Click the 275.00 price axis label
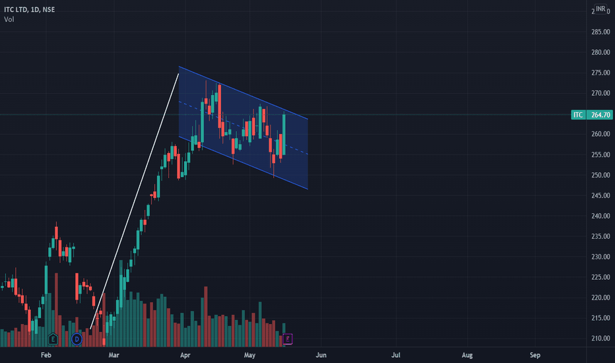The height and width of the screenshot is (363, 615). click(600, 73)
